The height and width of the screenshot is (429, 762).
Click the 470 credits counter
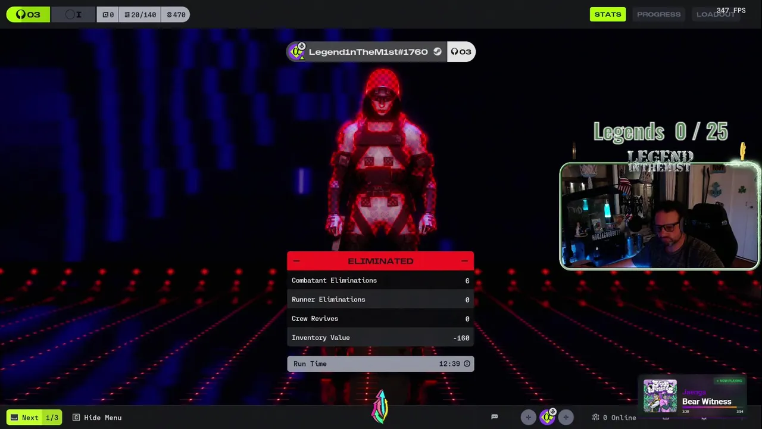point(176,14)
